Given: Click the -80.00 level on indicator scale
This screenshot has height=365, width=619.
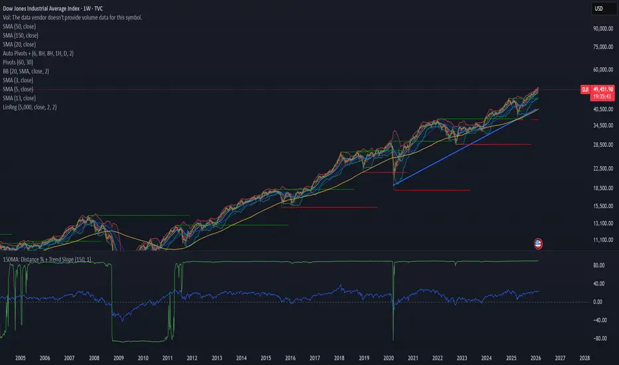Looking at the screenshot, I should [600, 338].
